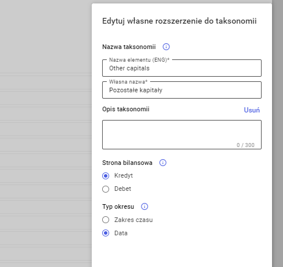Image resolution: width=283 pixels, height=267 pixels.
Task: Click the Nazwa taksonomii section heading
Action: point(129,47)
